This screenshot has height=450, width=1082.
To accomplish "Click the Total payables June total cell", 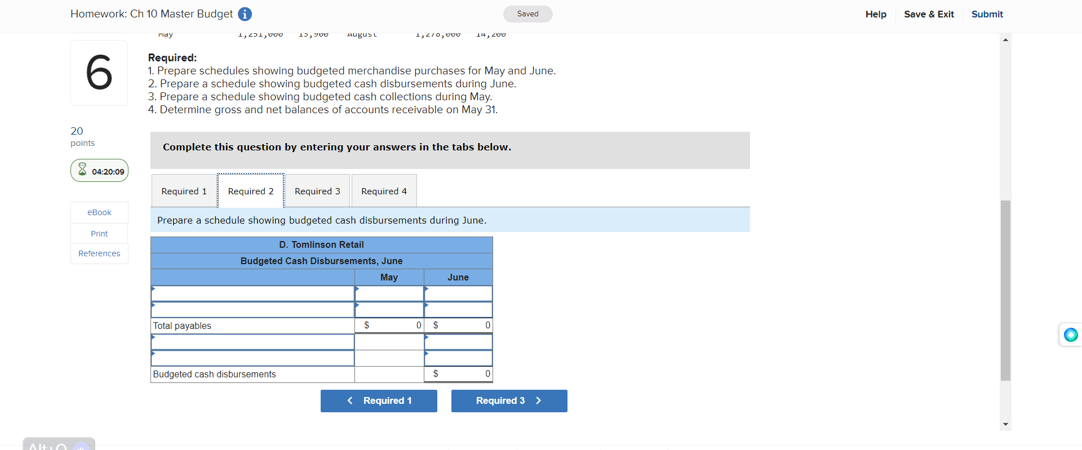I will (x=458, y=326).
